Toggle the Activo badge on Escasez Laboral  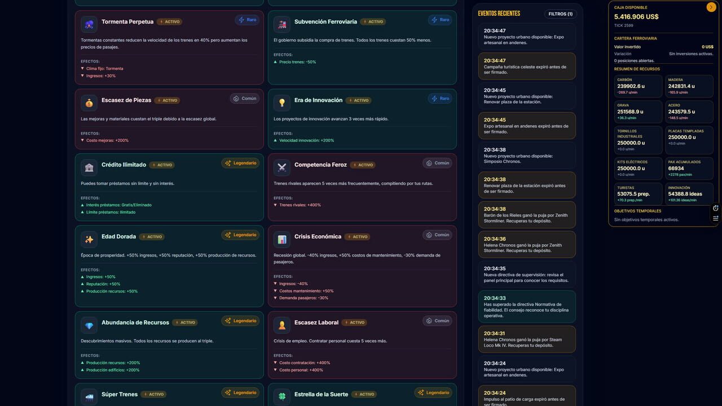(354, 323)
